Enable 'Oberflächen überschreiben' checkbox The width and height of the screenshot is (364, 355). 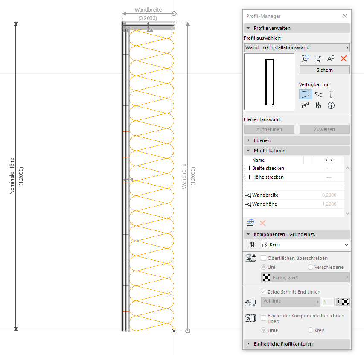click(264, 258)
